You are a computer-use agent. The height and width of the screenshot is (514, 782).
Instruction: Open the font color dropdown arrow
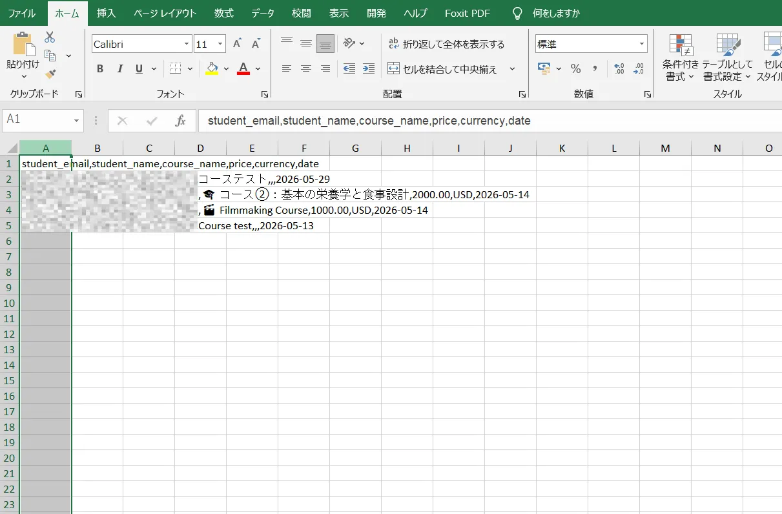pos(258,69)
